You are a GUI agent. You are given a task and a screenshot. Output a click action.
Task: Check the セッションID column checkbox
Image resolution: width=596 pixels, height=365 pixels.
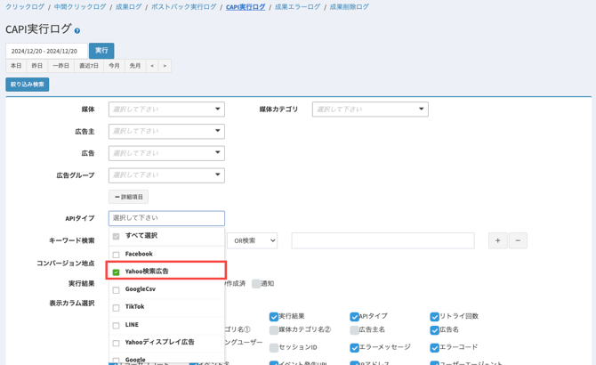(274, 347)
